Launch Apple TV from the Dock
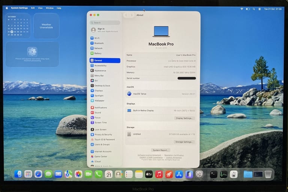Viewport: 288px width, 192px height. coord(149,174)
